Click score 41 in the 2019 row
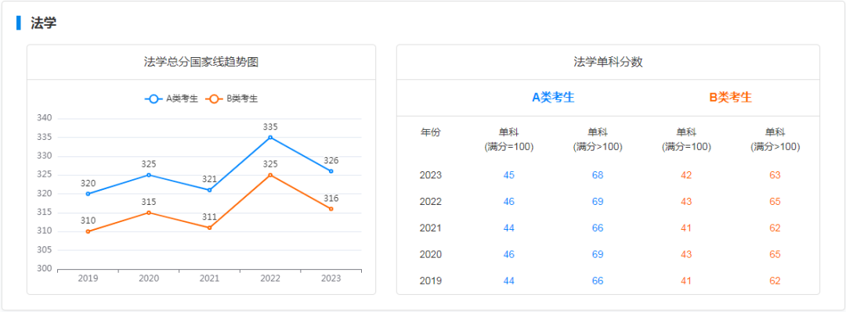This screenshot has height=312, width=846. click(x=686, y=281)
